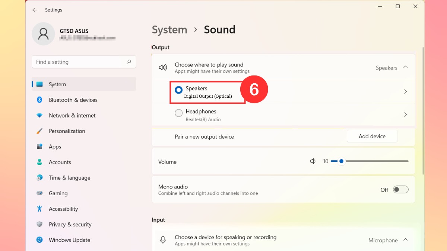Select the Headphones radio button
The image size is (447, 251).
coord(179,113)
